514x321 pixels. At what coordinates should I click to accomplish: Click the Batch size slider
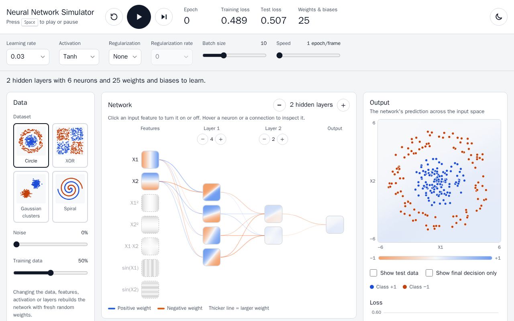(x=235, y=55)
